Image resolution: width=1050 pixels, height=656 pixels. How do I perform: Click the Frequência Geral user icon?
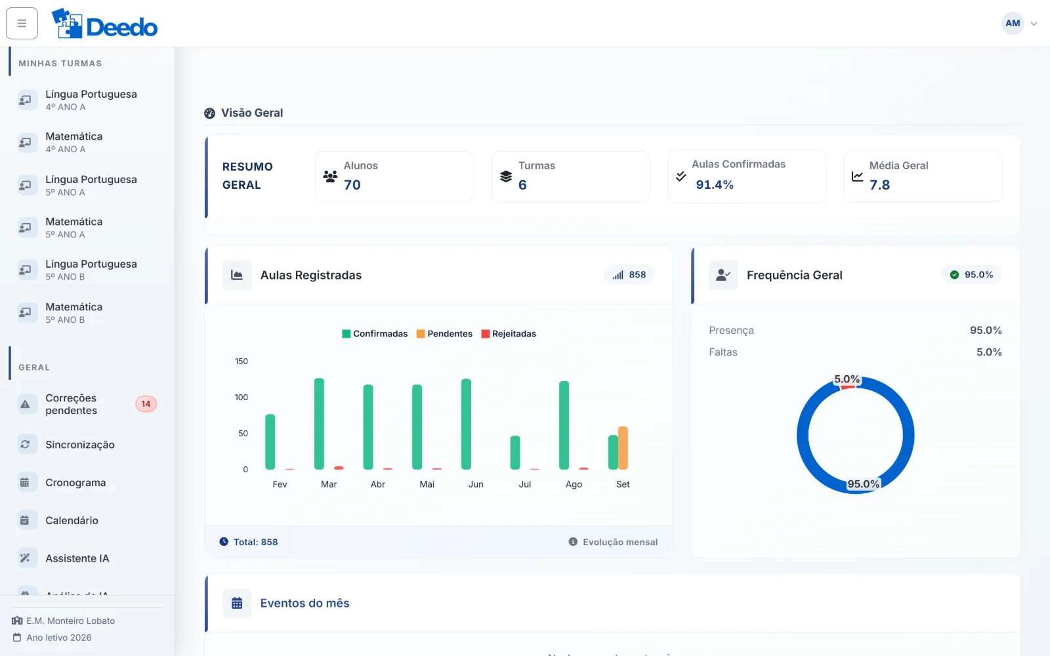click(x=723, y=275)
